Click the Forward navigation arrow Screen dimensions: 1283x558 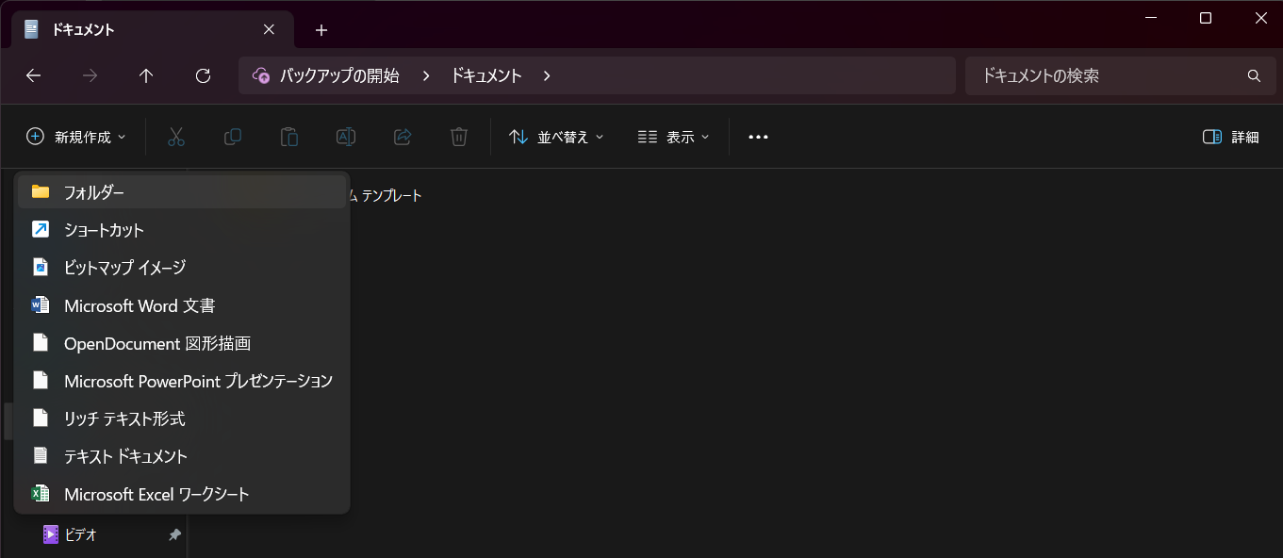point(90,76)
